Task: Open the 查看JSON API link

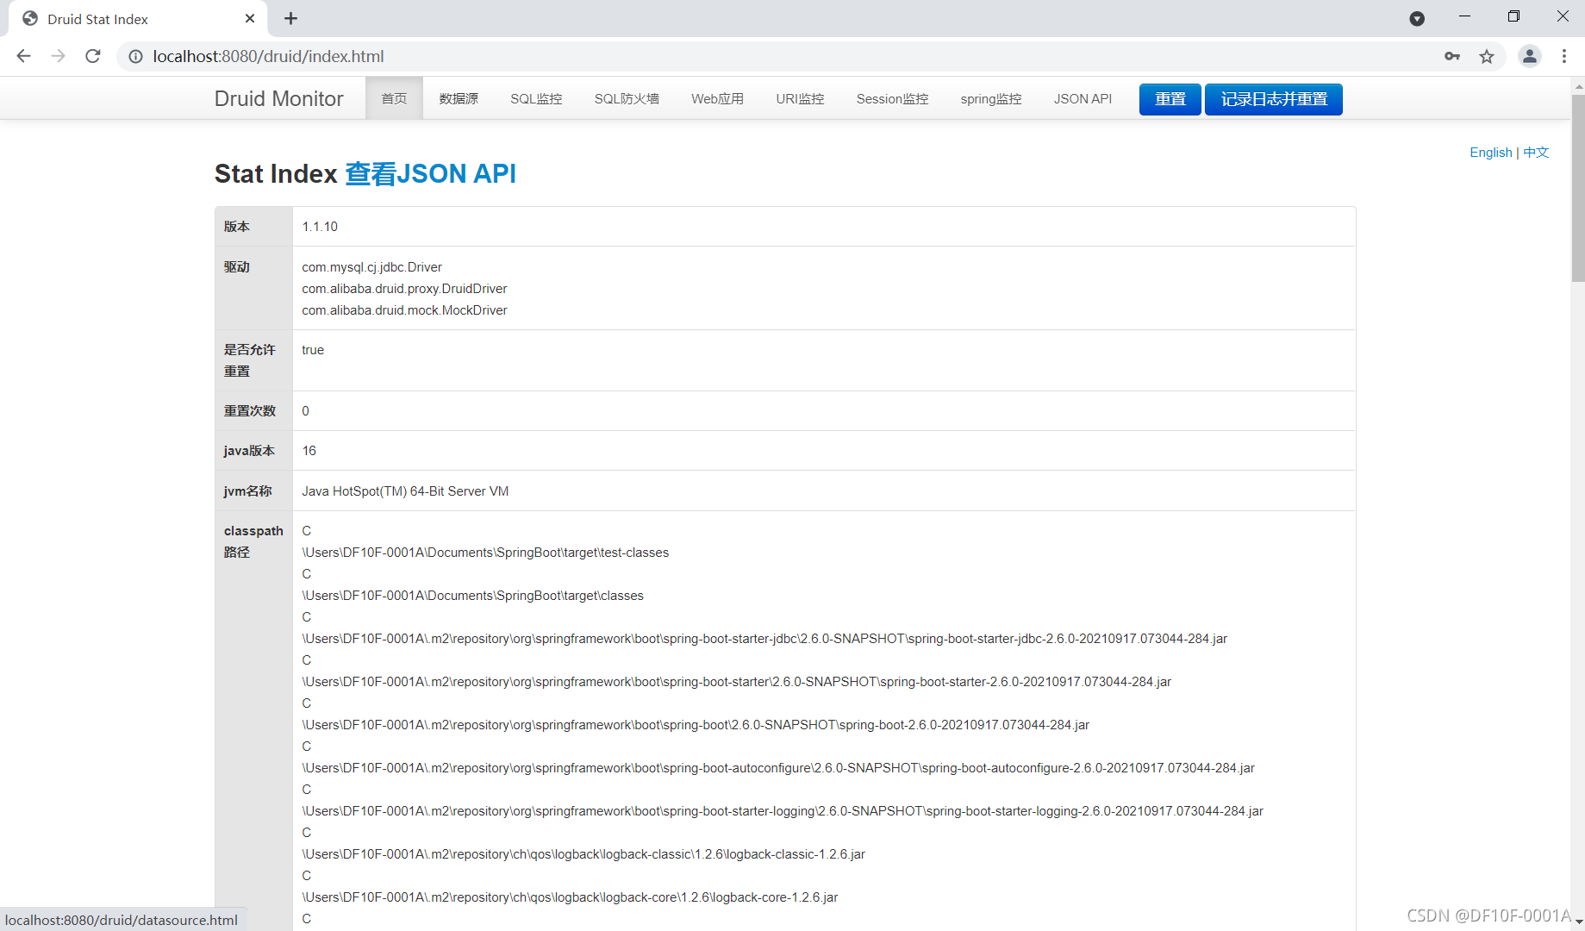Action: [430, 173]
